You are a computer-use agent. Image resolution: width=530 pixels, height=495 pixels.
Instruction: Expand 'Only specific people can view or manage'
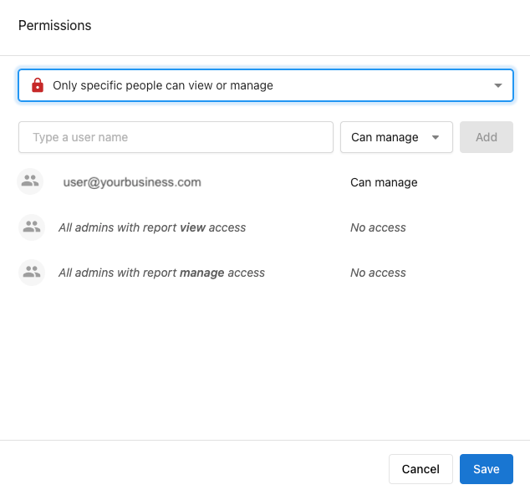point(266,85)
